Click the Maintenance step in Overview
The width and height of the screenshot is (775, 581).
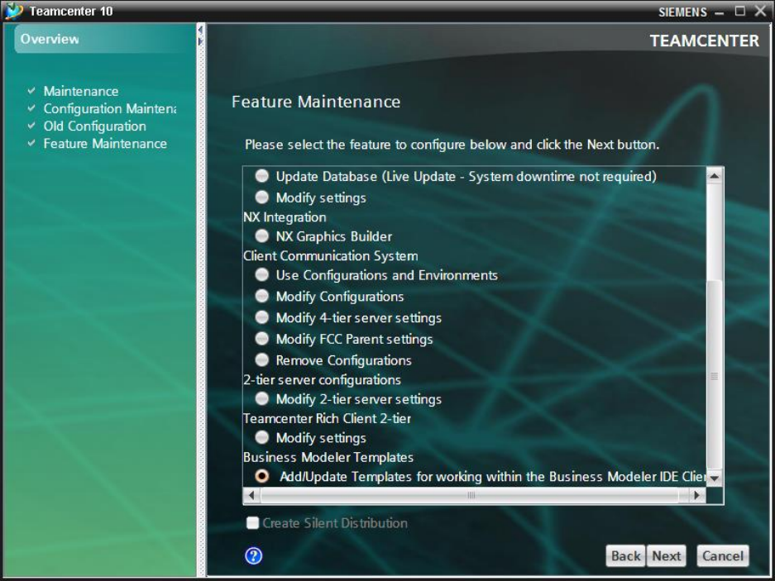tap(81, 91)
